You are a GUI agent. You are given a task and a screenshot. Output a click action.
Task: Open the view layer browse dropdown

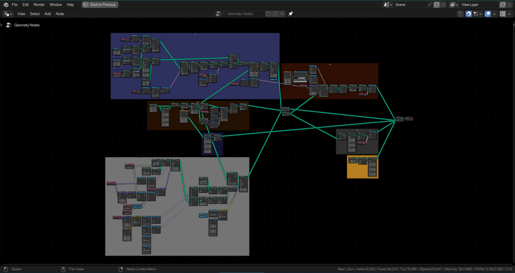(454, 5)
